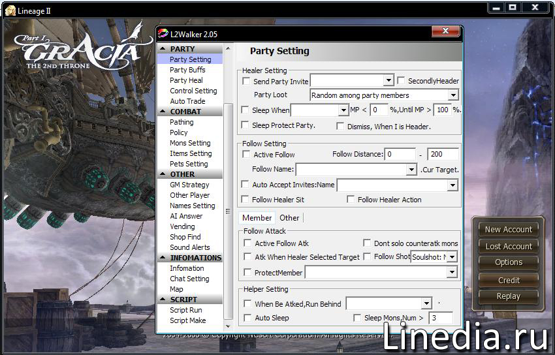Enable the Send Party Invite checkbox
Viewport: 555px width, 355px height.
[246, 82]
